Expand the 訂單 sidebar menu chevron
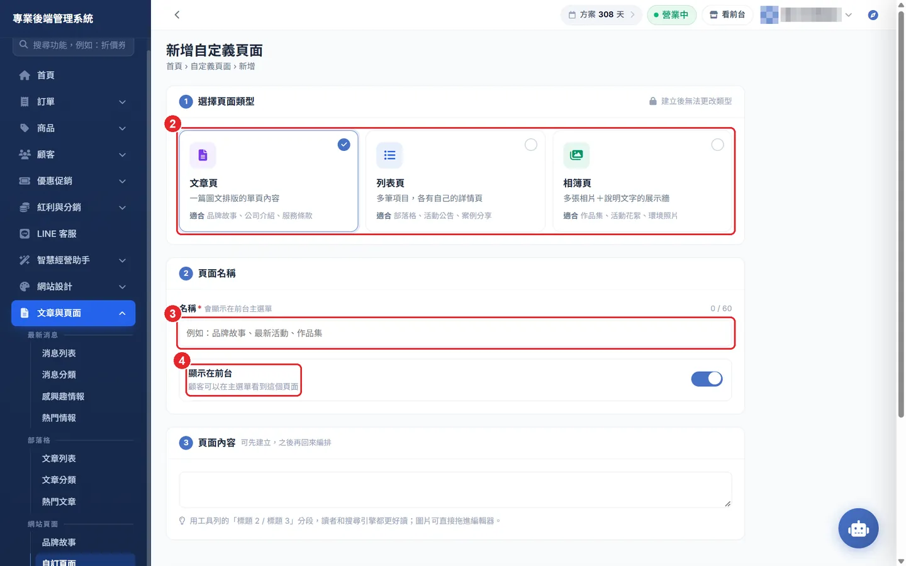 pyautogui.click(x=123, y=102)
